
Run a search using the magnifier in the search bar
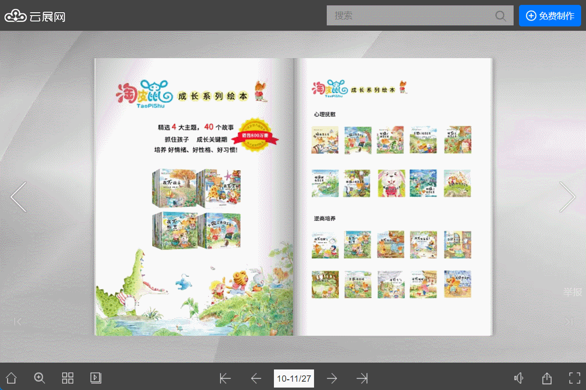500,16
